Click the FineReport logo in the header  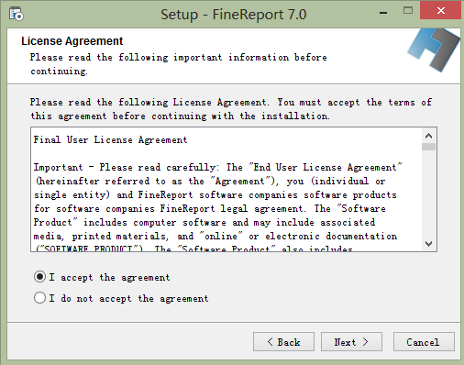[x=433, y=50]
